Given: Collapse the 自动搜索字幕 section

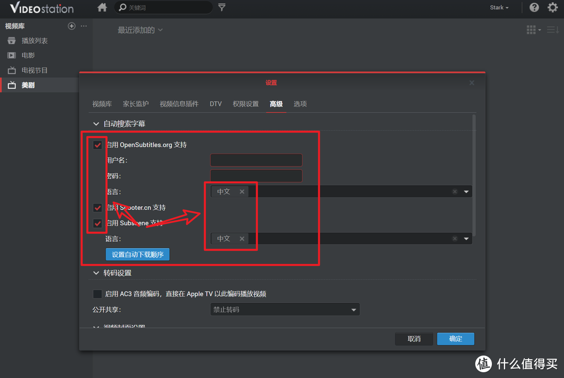Looking at the screenshot, I should tap(96, 124).
